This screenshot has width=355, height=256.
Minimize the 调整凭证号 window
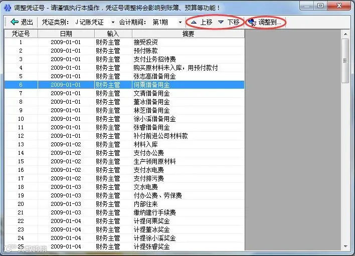pyautogui.click(x=306, y=6)
